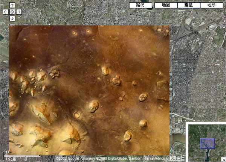
Task: Switch to the 地圖 map view
Action: tap(166, 5)
